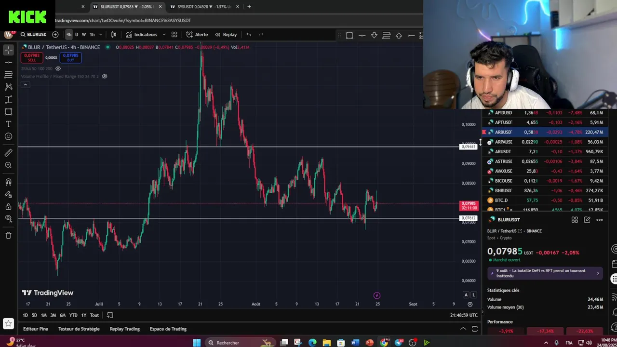This screenshot has height=347, width=617.
Task: Switch chart to D timeframe
Action: [x=77, y=34]
